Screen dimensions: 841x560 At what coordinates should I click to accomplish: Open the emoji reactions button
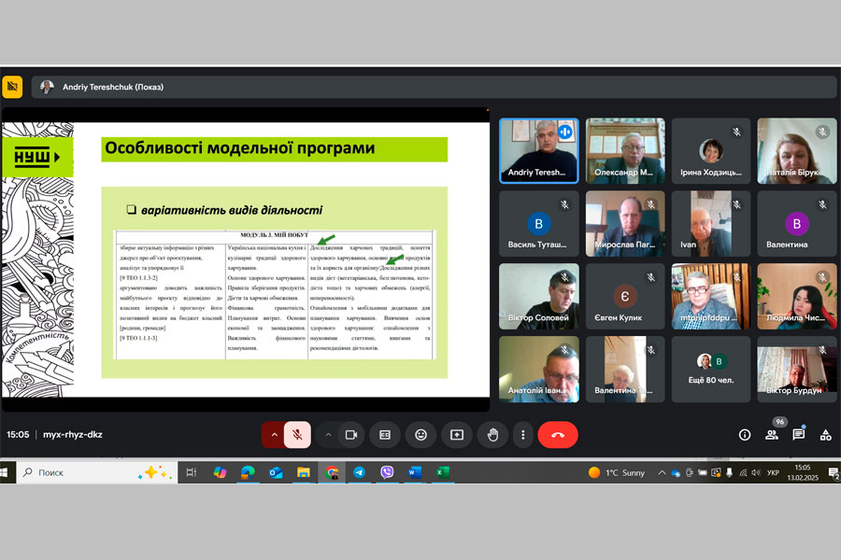pos(421,435)
